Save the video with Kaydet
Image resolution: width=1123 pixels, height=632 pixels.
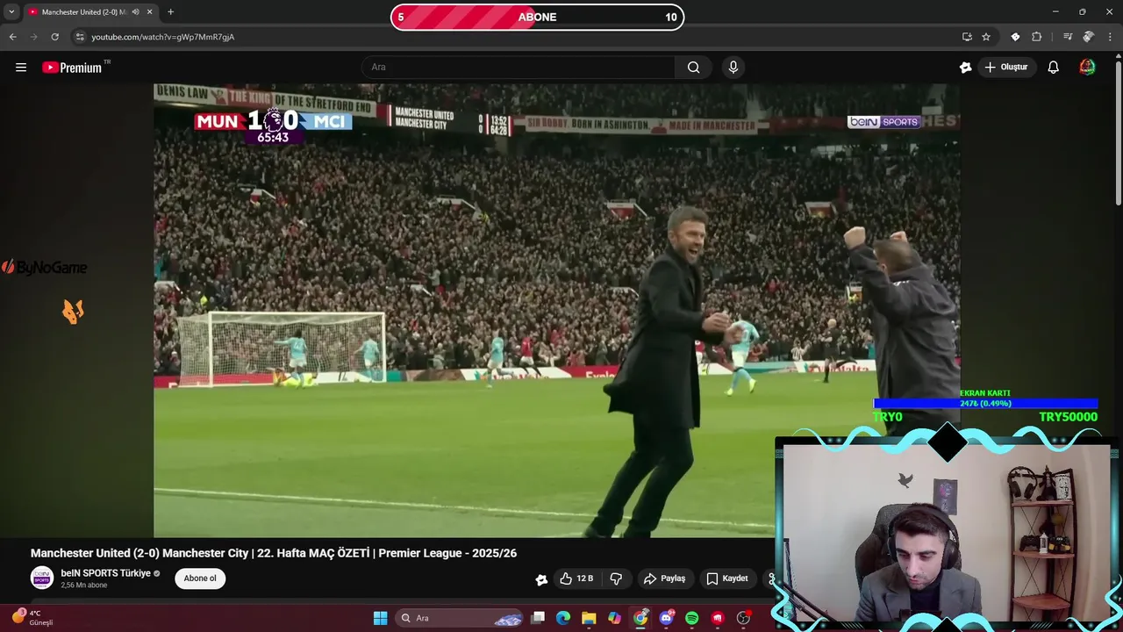(x=727, y=578)
